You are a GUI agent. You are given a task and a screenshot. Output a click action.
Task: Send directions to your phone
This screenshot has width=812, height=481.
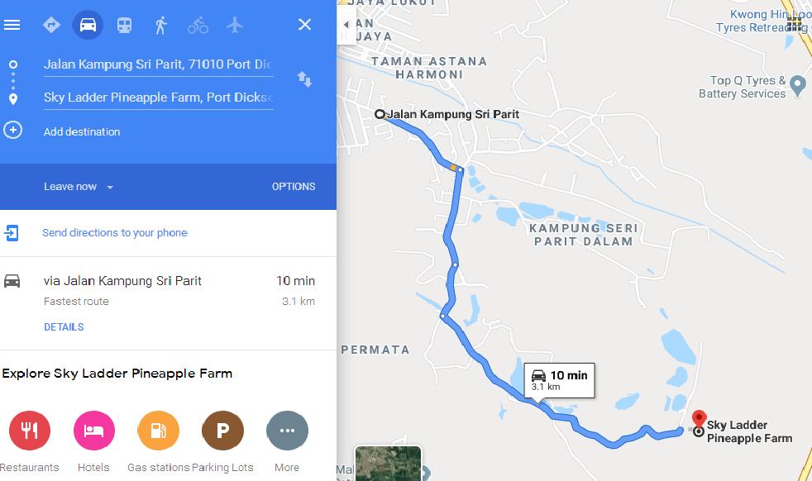(x=115, y=233)
